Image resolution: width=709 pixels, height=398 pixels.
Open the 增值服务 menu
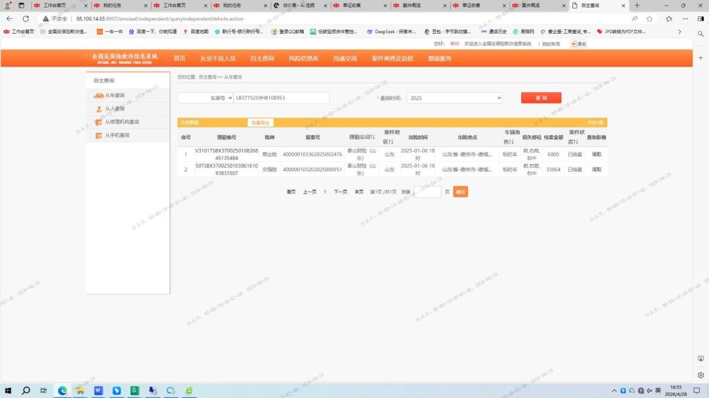coord(440,58)
